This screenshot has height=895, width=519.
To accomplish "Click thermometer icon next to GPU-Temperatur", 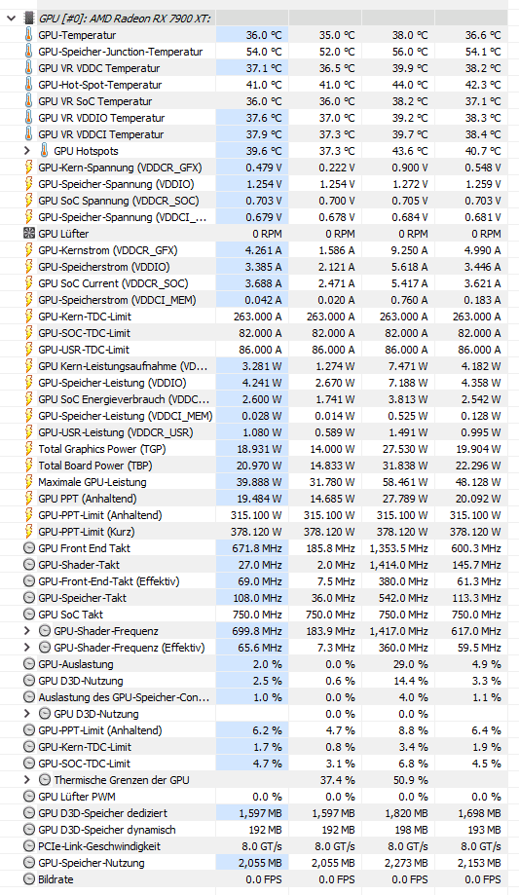I will (x=28, y=35).
